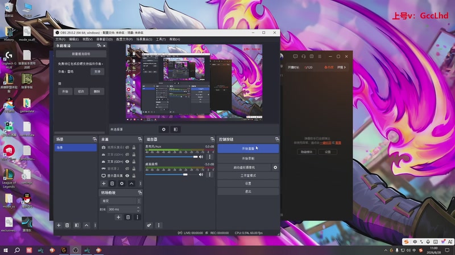Open more options menu in Scenes toolbar

tap(95, 225)
